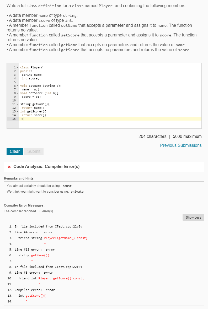Click the grayed-out Submit button
208x309 pixels.
34,151
